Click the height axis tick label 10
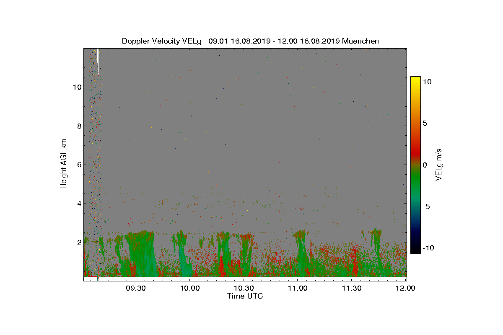Viewport: 503px width, 335px height. (x=77, y=87)
